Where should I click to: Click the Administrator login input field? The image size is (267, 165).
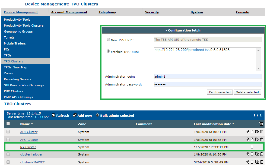(208, 77)
